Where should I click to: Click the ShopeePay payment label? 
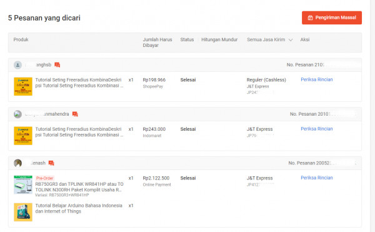tap(153, 86)
